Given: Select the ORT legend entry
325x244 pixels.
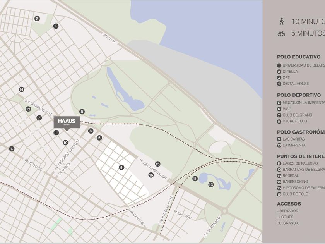Looking at the screenshot, I should 283,77.
